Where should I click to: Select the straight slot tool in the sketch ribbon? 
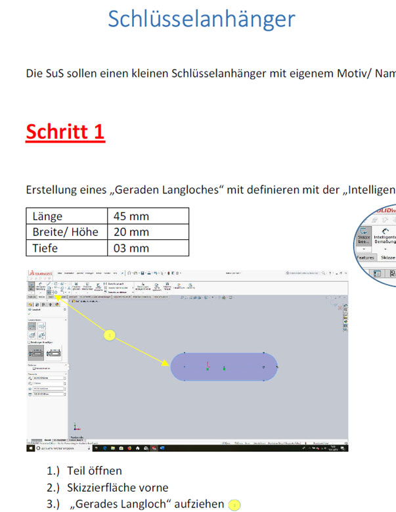[x=49, y=292]
